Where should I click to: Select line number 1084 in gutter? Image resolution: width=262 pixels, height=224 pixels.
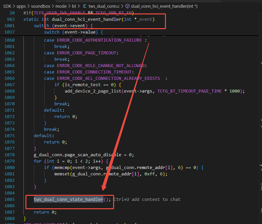pos(9,193)
